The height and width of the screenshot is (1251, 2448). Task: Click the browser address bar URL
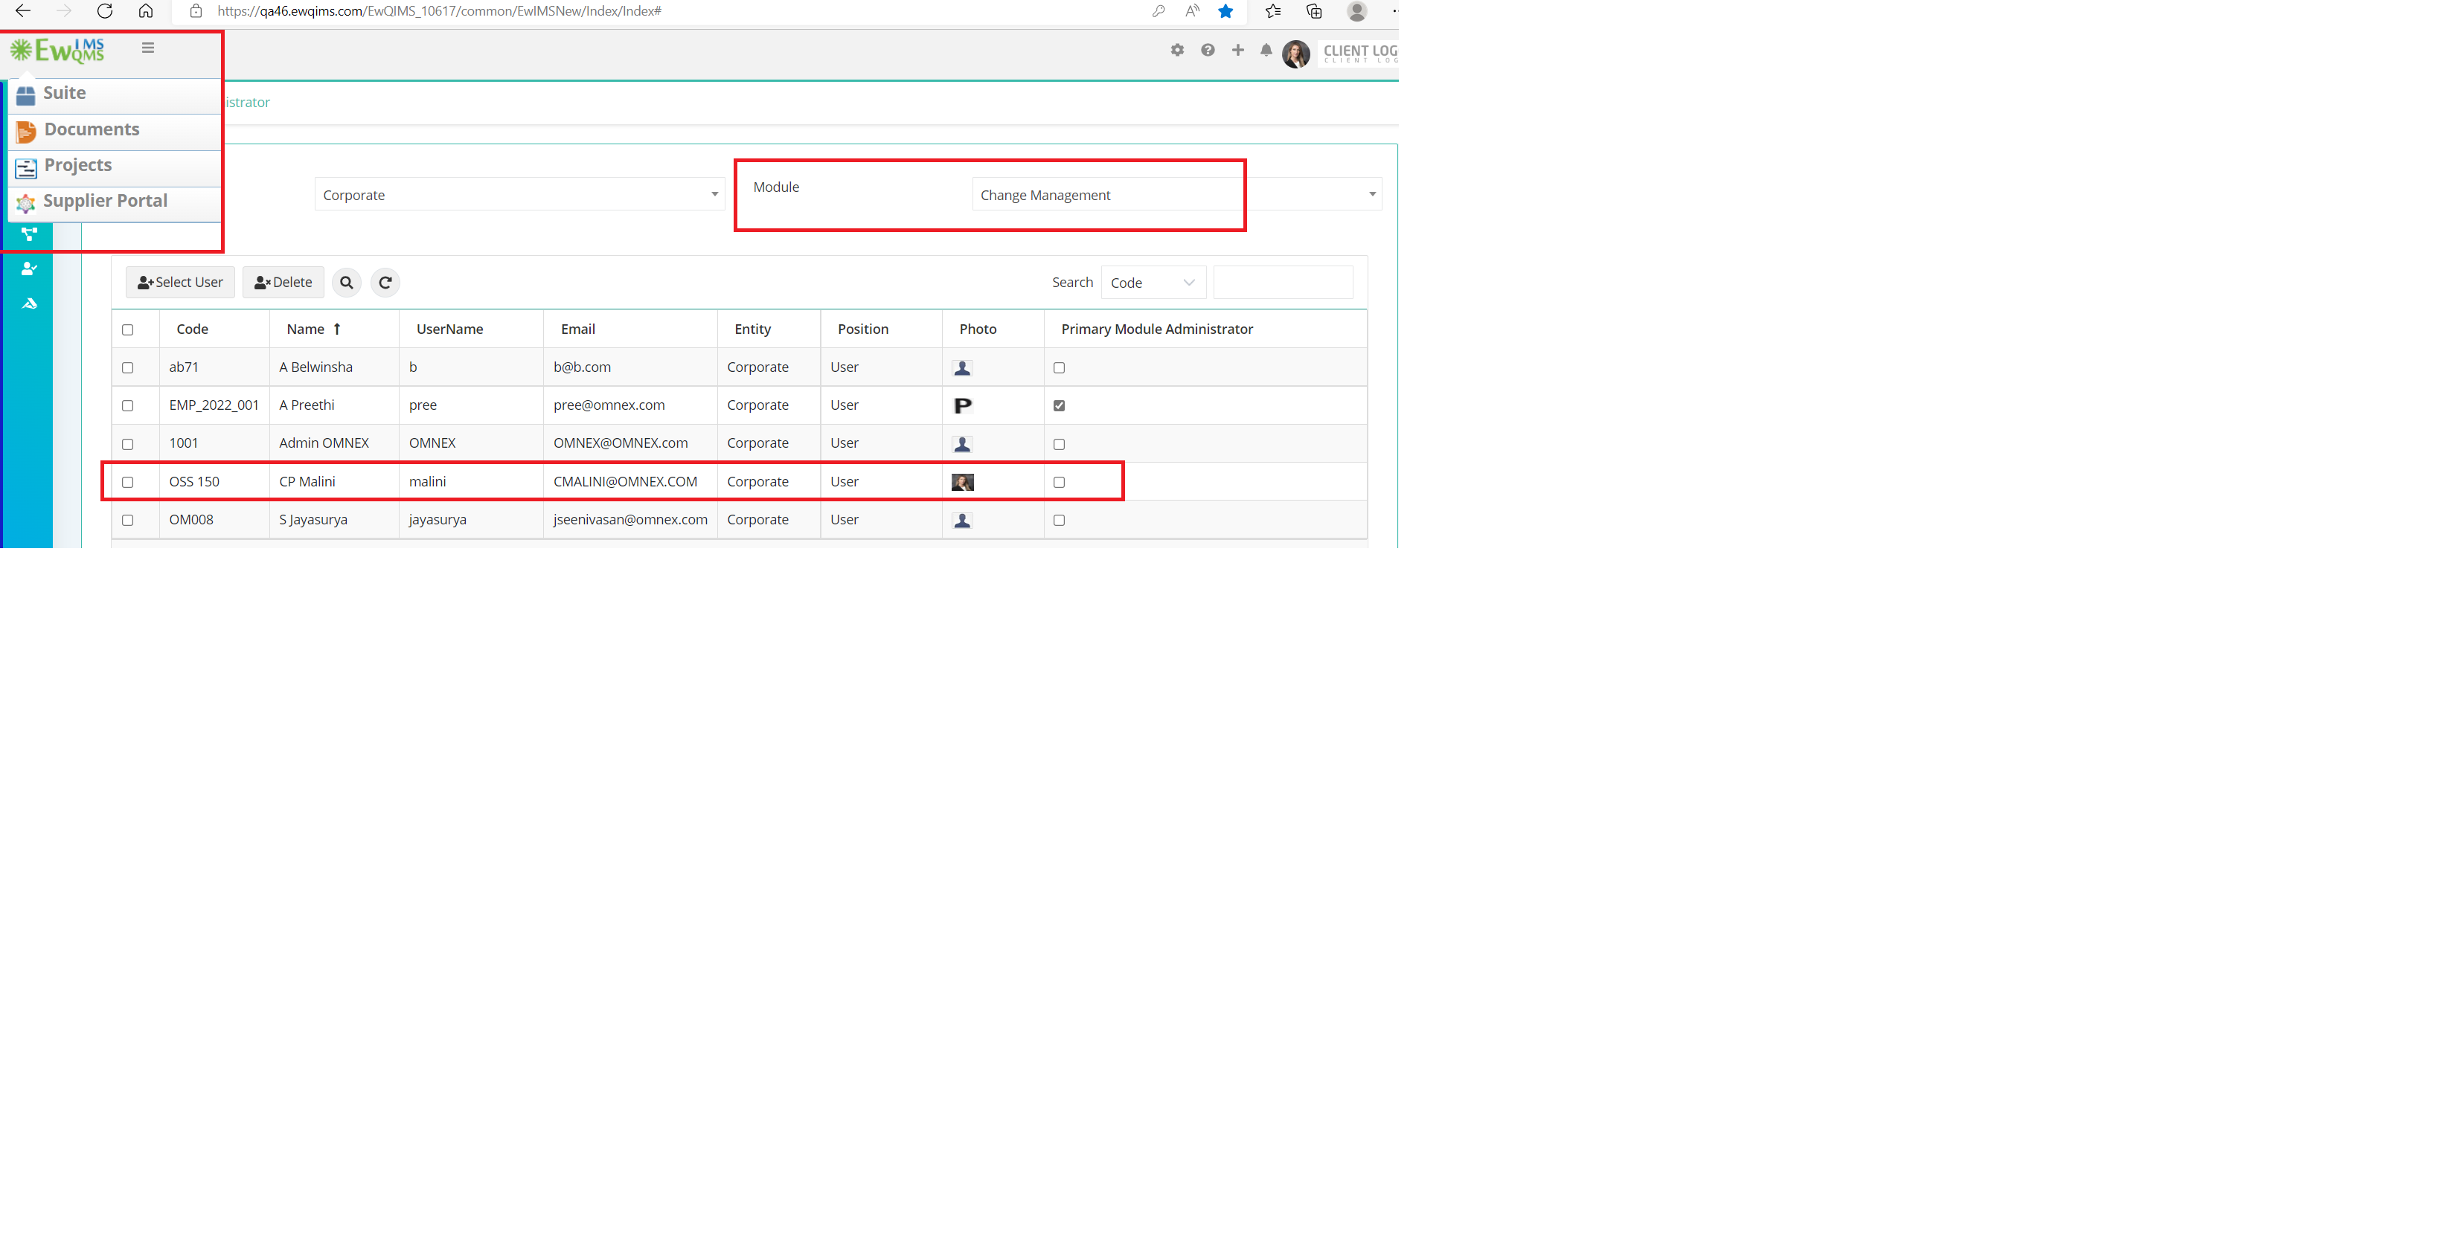(x=439, y=11)
